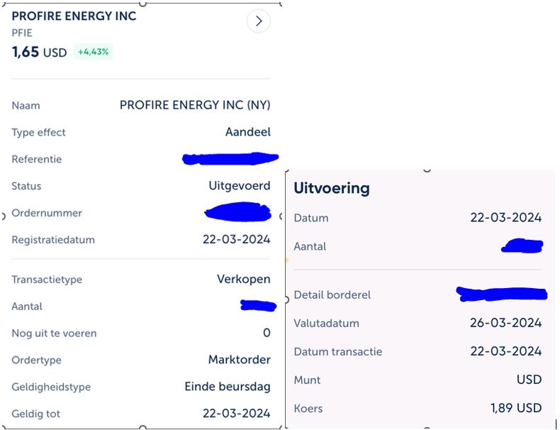
Task: Click the redacted Ordernummer value
Action: click(238, 212)
